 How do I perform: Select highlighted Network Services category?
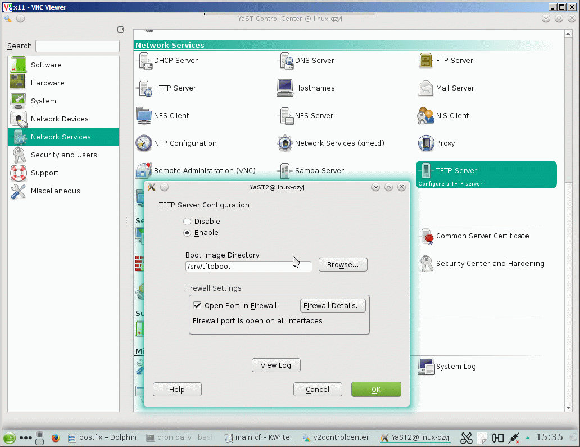[64, 137]
